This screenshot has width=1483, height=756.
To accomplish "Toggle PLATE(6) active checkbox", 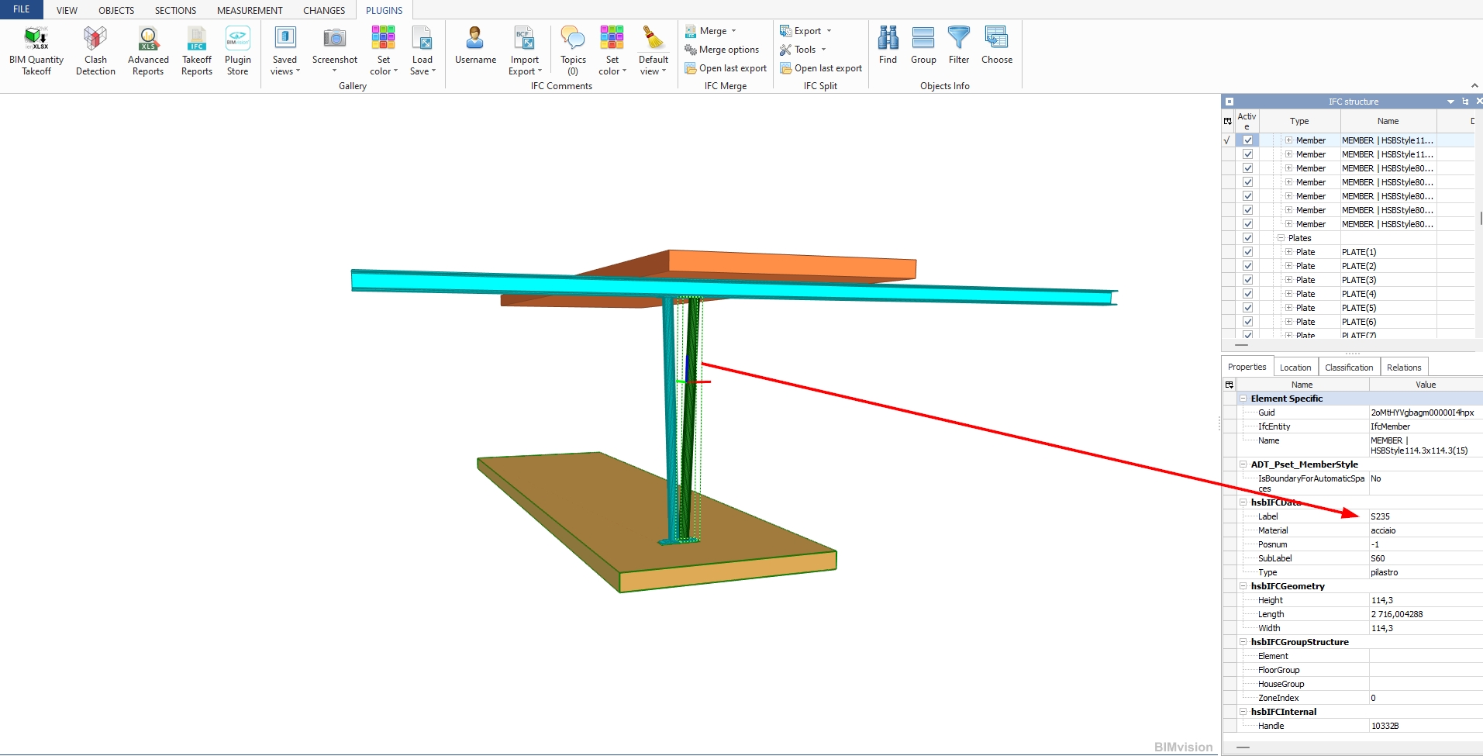I will (x=1247, y=322).
